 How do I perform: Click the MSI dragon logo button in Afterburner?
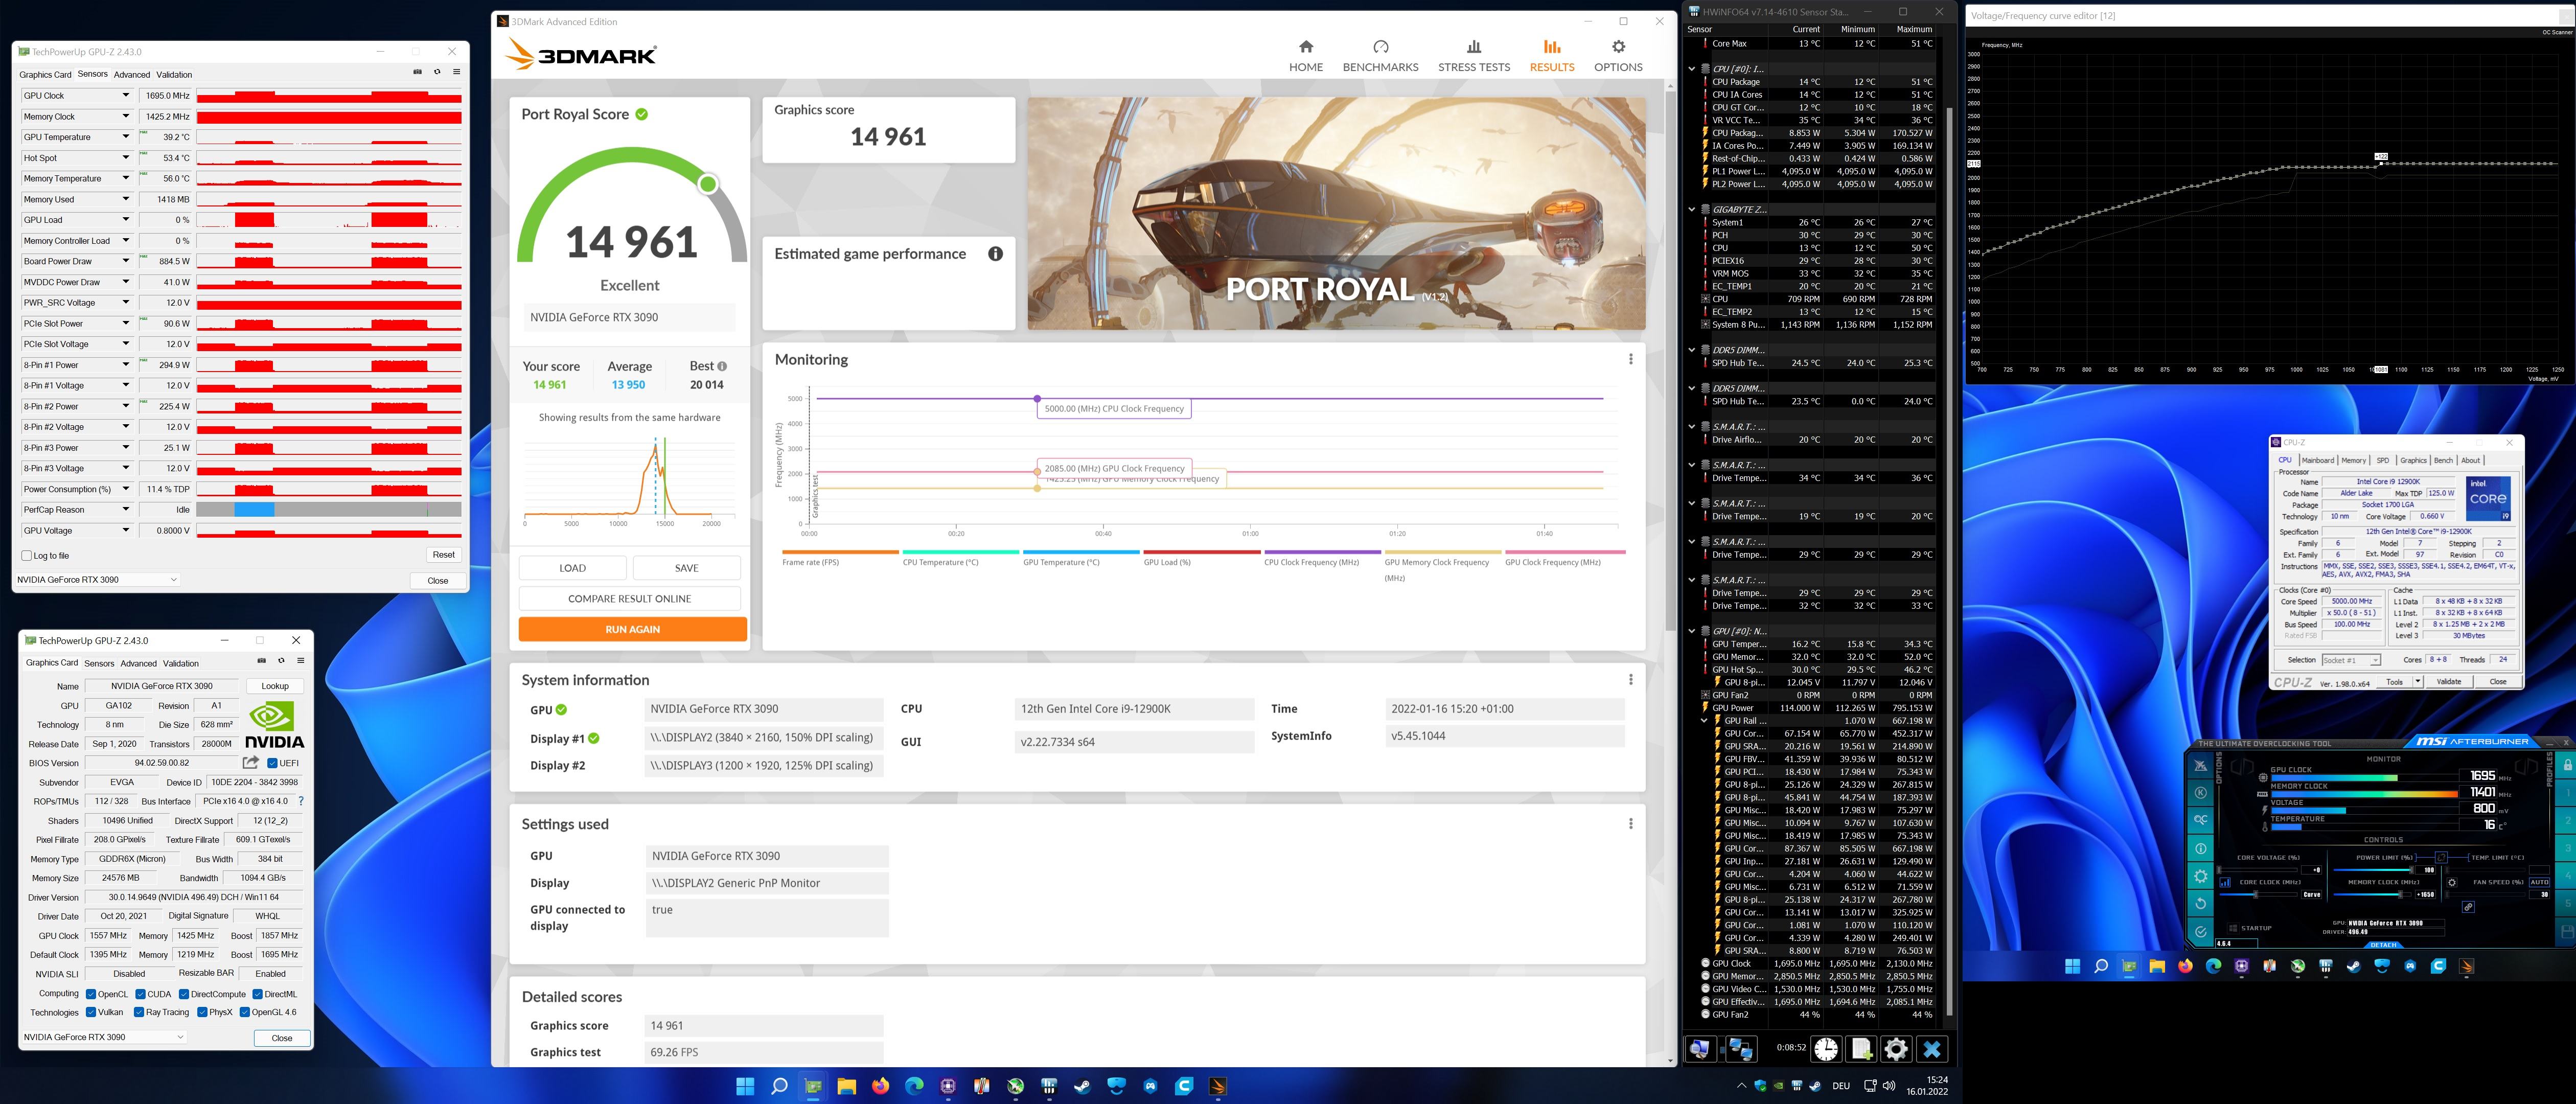click(2201, 766)
